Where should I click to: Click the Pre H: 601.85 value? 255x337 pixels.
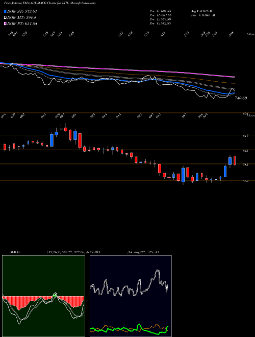pos(160,15)
